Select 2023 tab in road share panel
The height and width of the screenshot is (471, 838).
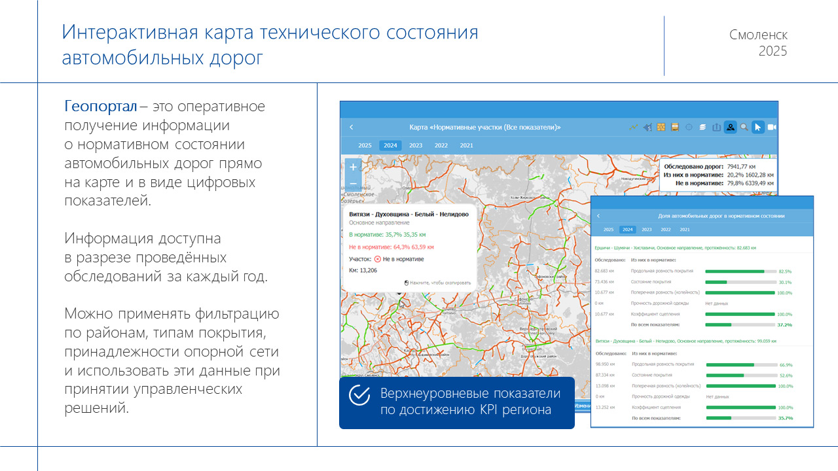(x=647, y=230)
